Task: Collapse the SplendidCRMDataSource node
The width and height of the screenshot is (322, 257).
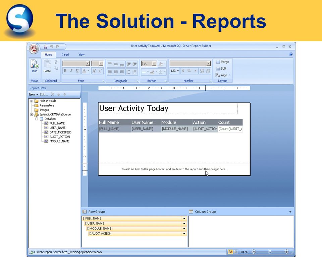Action: point(32,114)
